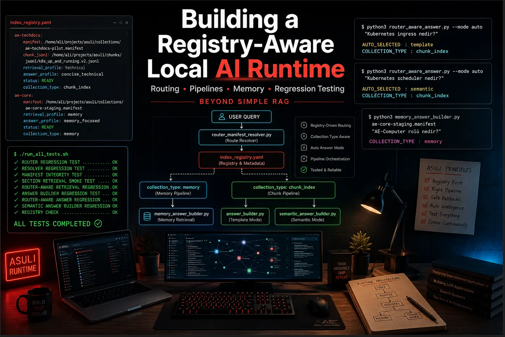The image size is (505, 337).
Task: Click the THINK ARCHITECT SHIP REPEAT block
Action: [x=341, y=270]
